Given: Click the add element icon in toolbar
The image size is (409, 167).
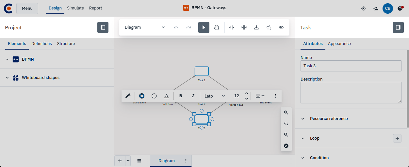Looking at the screenshot, I should 269,27.
